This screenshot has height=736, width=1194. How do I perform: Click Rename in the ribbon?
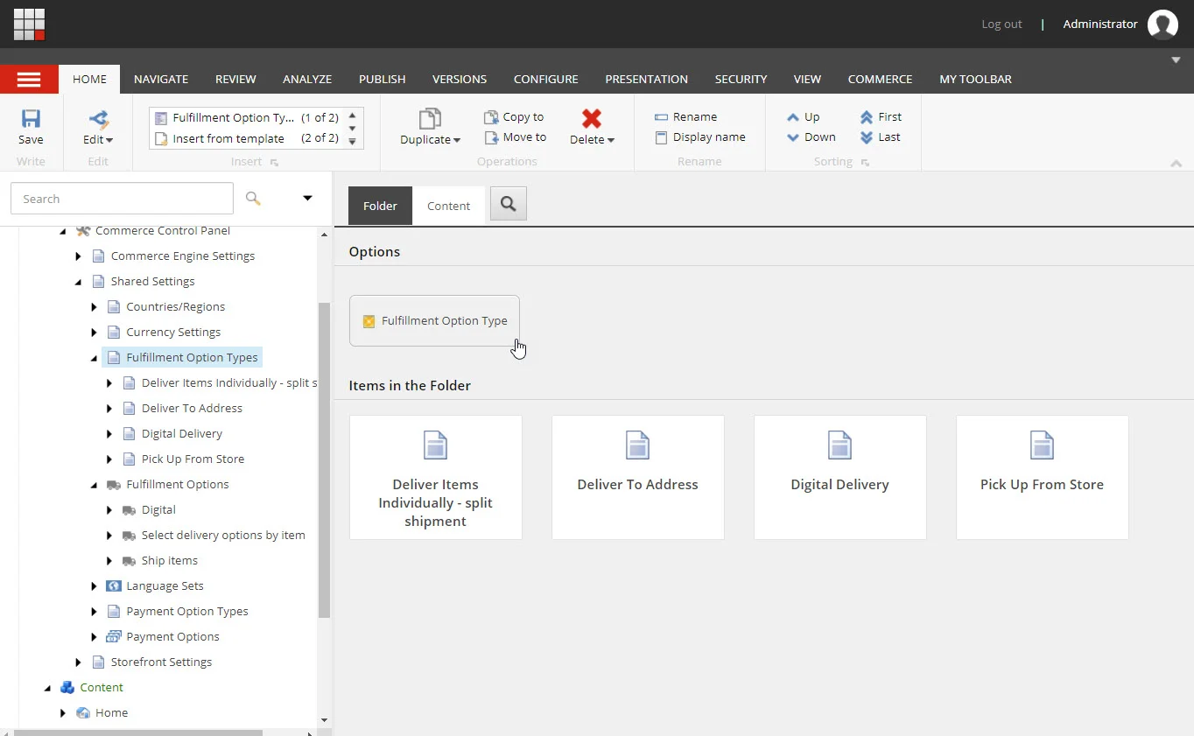[x=686, y=116]
